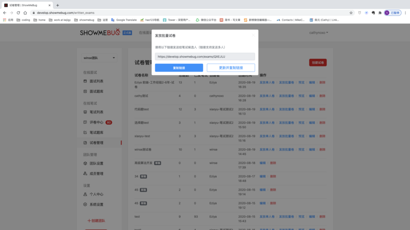Click 删除 for the 34 draft row
The width and height of the screenshot is (410, 230).
[273, 176]
